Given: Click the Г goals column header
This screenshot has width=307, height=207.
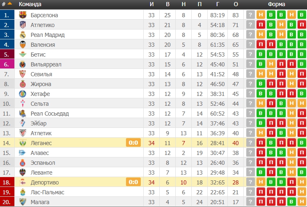Looking at the screenshot, I should [x=217, y=5].
